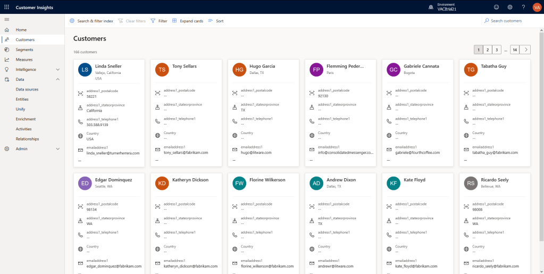This screenshot has height=274, width=544.
Task: Open Measures from the sidebar
Action: tap(24, 60)
